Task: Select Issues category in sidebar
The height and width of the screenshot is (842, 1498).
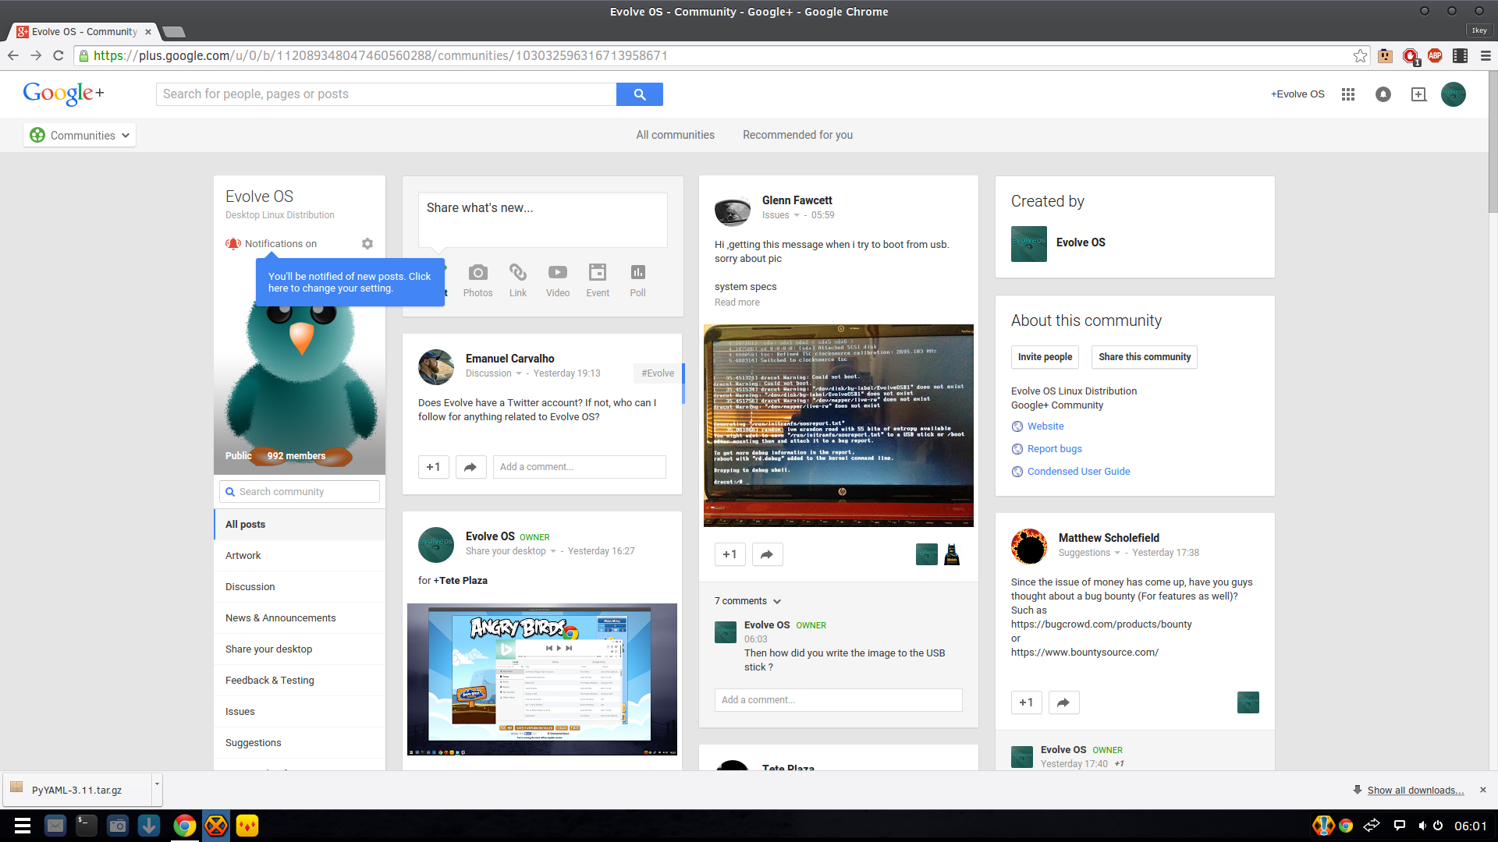Action: (300, 712)
